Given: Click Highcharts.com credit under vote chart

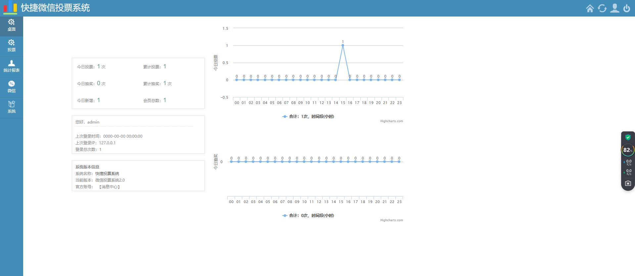Looking at the screenshot, I should coord(391,121).
